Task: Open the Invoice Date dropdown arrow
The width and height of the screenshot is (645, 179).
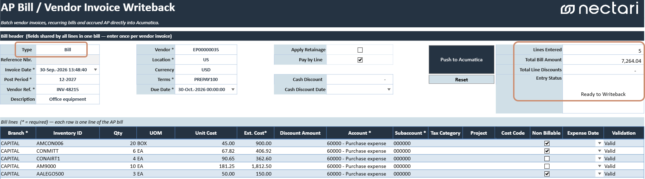Action: (x=95, y=70)
